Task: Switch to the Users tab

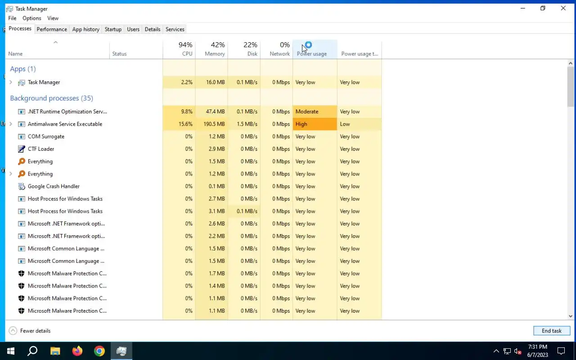Action: [x=133, y=29]
